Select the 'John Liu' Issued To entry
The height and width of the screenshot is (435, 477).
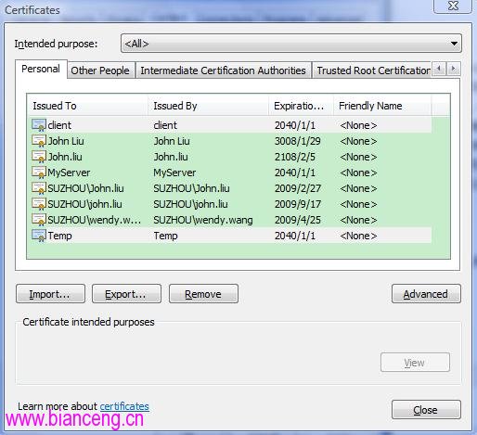pyautogui.click(x=66, y=141)
